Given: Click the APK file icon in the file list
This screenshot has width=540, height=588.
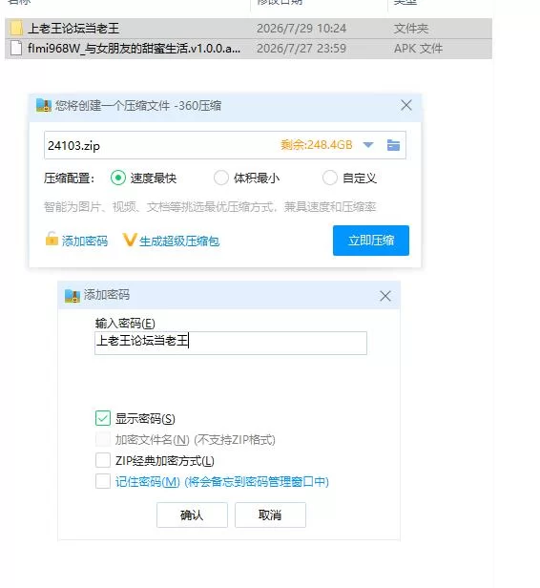Looking at the screenshot, I should [16, 49].
